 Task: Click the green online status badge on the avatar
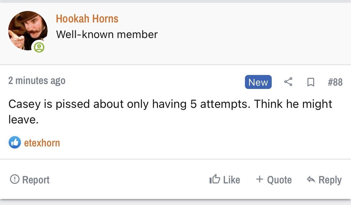point(39,47)
